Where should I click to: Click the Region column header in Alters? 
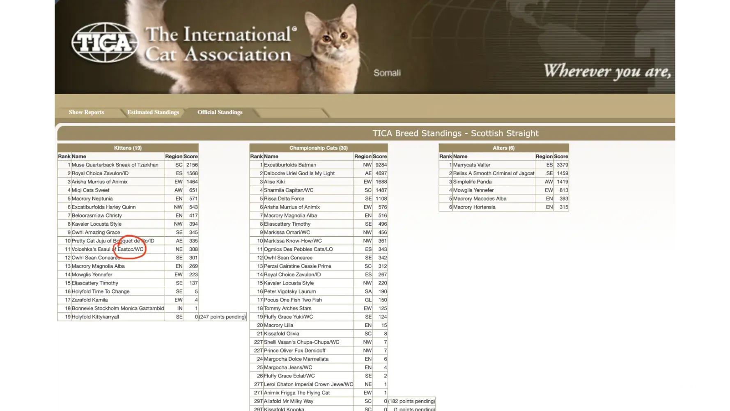544,157
